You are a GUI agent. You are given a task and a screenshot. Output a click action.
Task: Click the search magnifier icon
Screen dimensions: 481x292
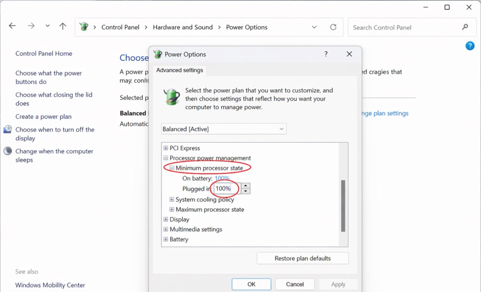point(465,27)
